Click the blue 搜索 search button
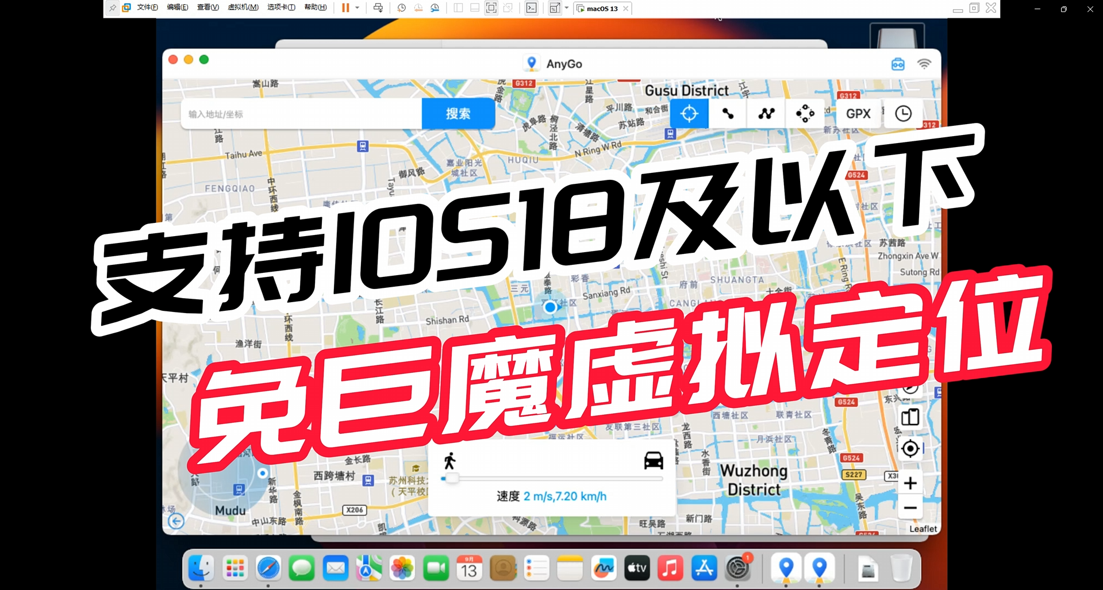This screenshot has width=1103, height=590. click(x=458, y=114)
